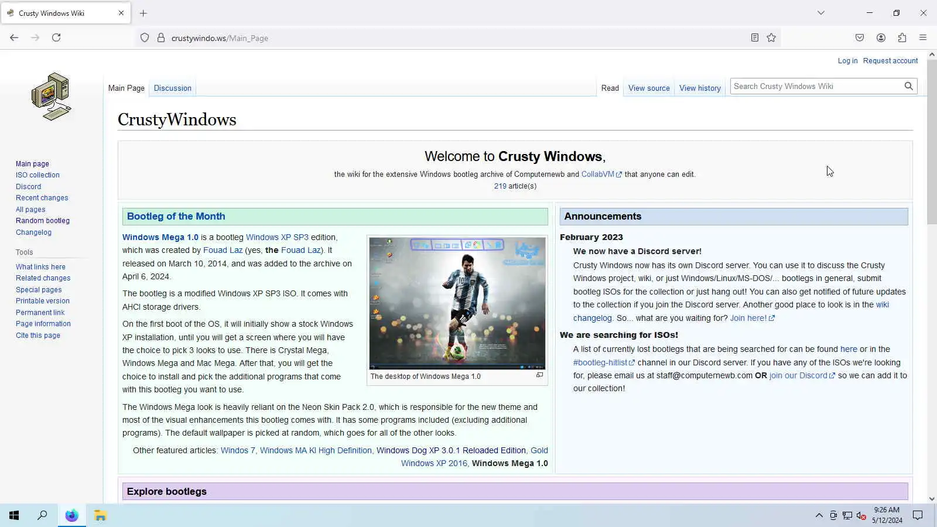Click the site security padlock icon
Screen dimensions: 937x527
point(161,38)
